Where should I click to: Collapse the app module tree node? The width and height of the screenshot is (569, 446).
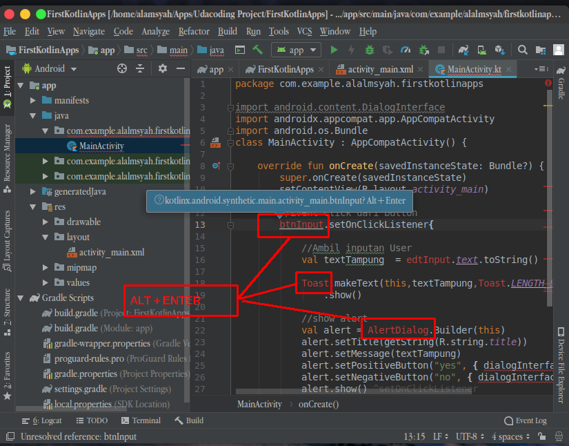pyautogui.click(x=21, y=86)
